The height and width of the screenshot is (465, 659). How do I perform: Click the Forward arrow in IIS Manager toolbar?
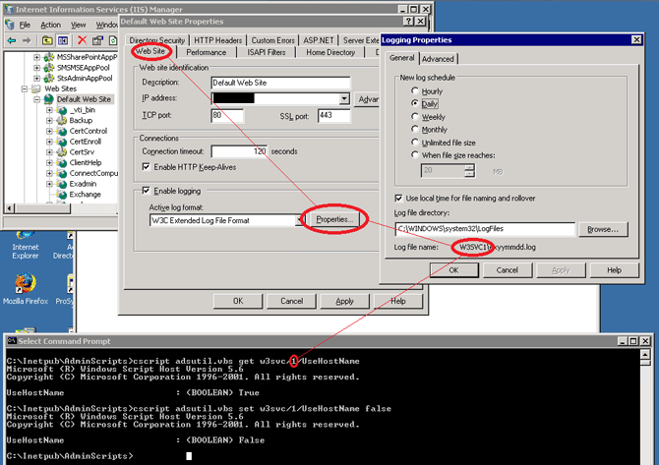(x=27, y=40)
